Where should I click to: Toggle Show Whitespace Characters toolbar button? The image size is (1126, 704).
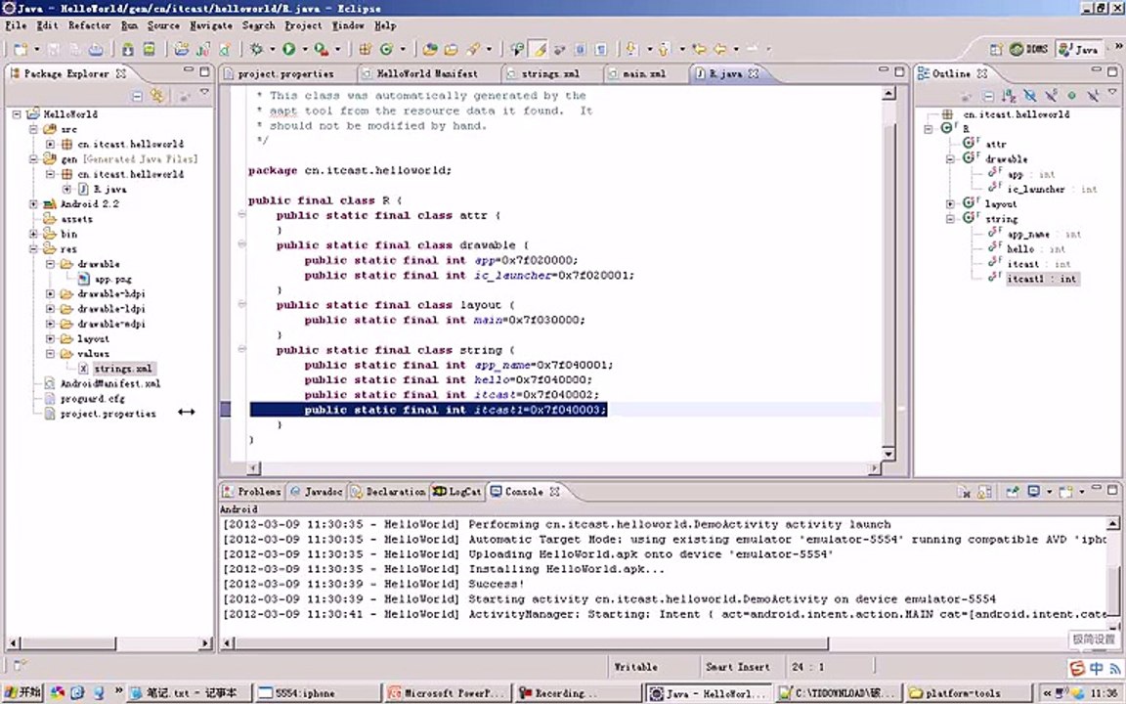(x=600, y=49)
